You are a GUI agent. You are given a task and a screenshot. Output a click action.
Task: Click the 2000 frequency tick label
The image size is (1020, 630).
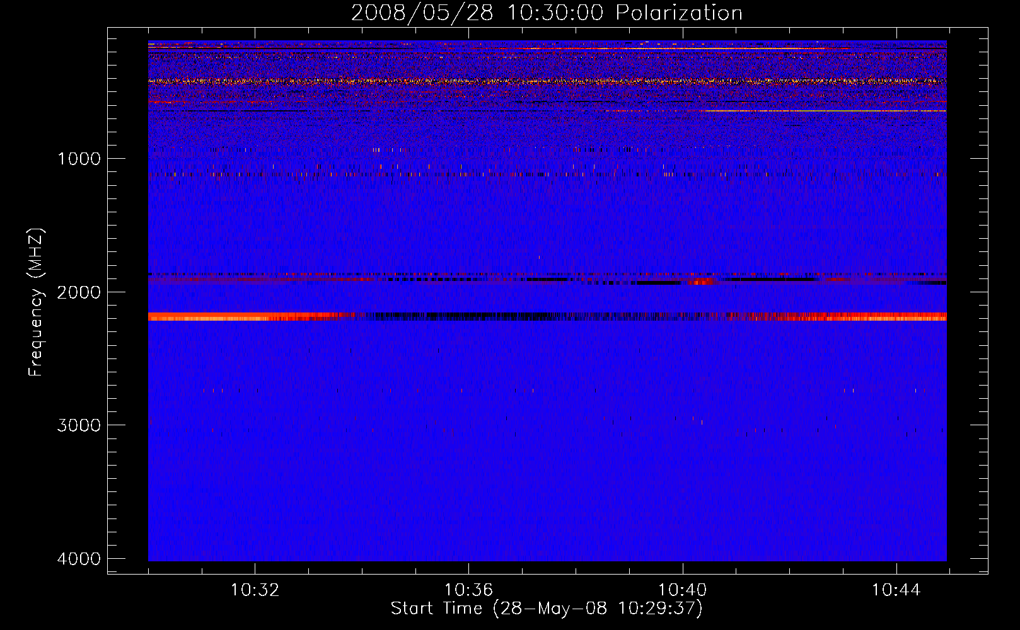[79, 292]
